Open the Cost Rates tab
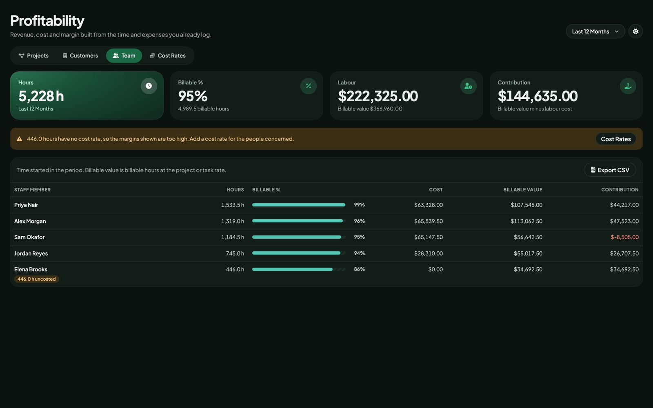 point(168,56)
